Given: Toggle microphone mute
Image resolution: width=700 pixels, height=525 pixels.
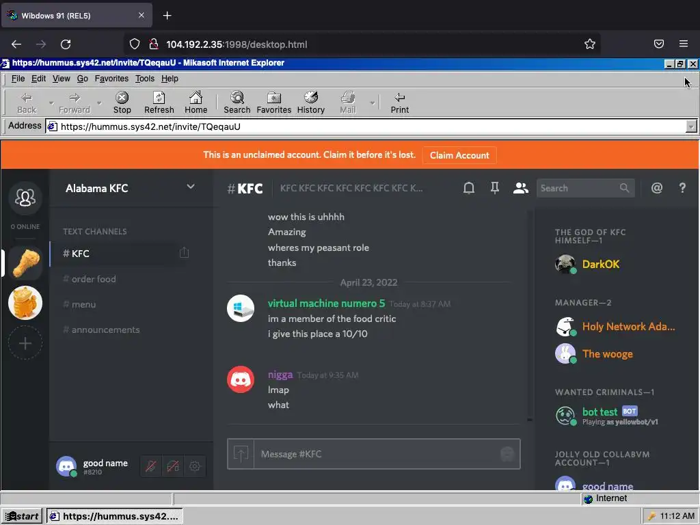Looking at the screenshot, I should [151, 466].
